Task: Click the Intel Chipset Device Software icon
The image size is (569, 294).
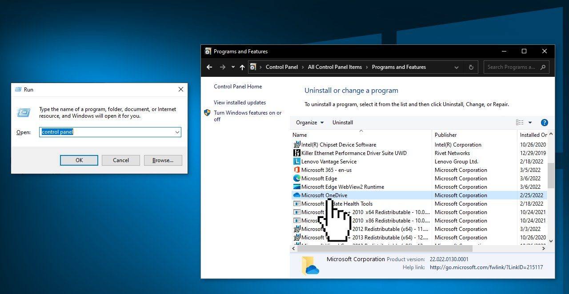Action: pos(297,145)
